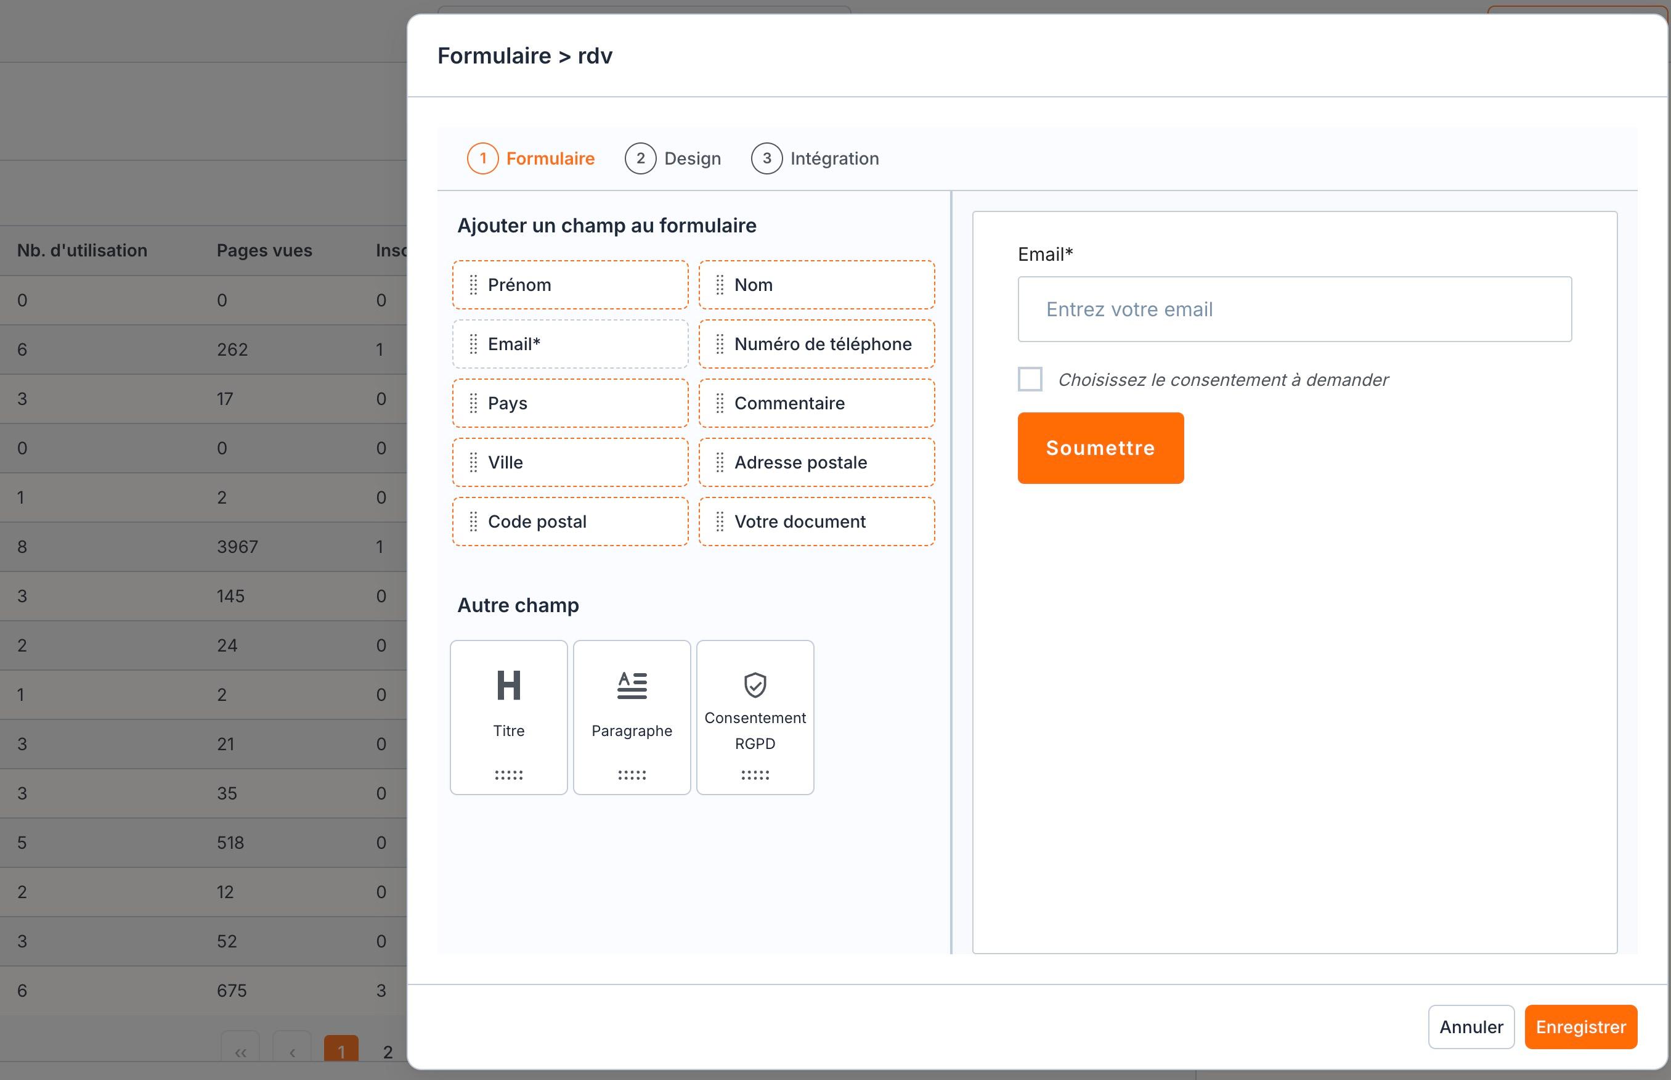The height and width of the screenshot is (1080, 1671).
Task: Click the '518' pages vues cell
Action: (230, 842)
